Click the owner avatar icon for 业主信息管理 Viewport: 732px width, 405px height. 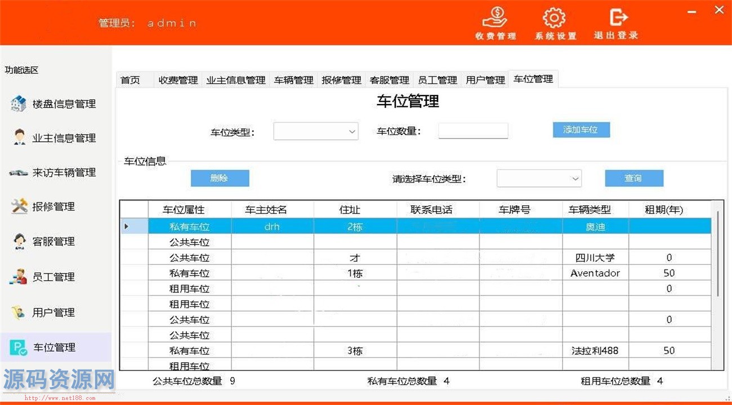(19, 137)
